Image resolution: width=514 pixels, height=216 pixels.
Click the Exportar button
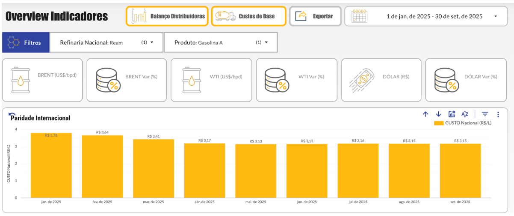tap(315, 16)
